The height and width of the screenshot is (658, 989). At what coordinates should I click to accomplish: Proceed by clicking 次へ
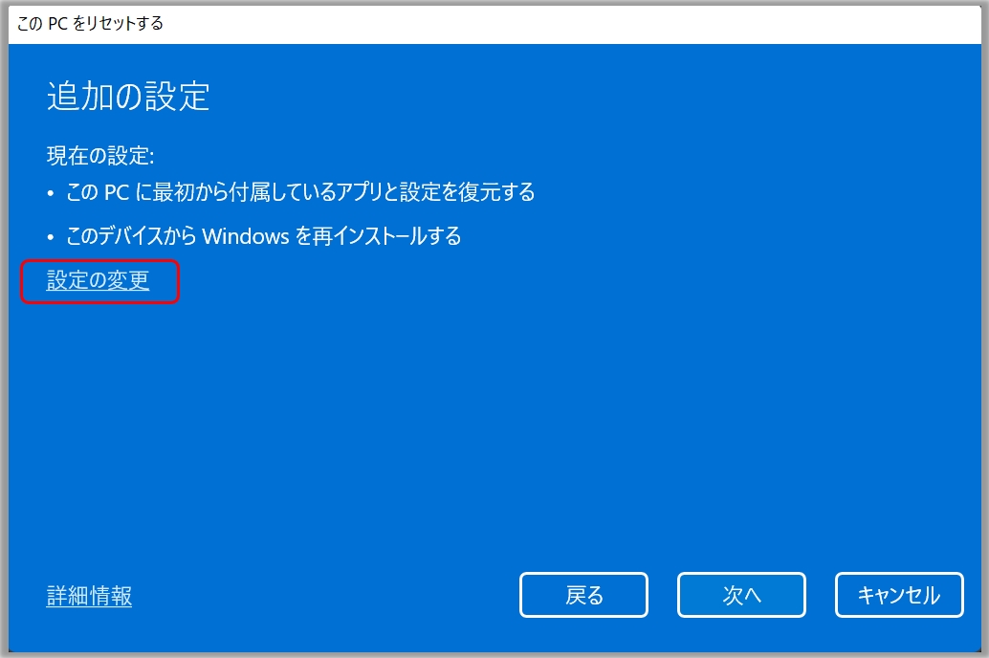[741, 594]
